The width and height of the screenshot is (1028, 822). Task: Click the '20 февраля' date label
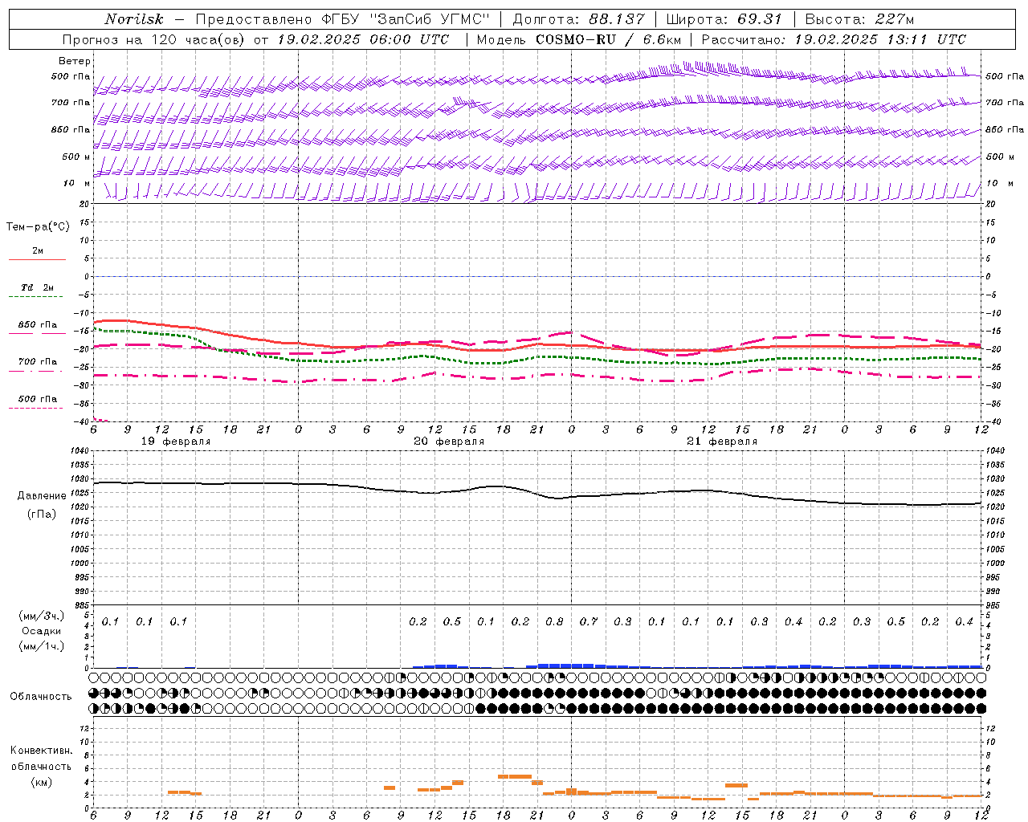pos(449,442)
